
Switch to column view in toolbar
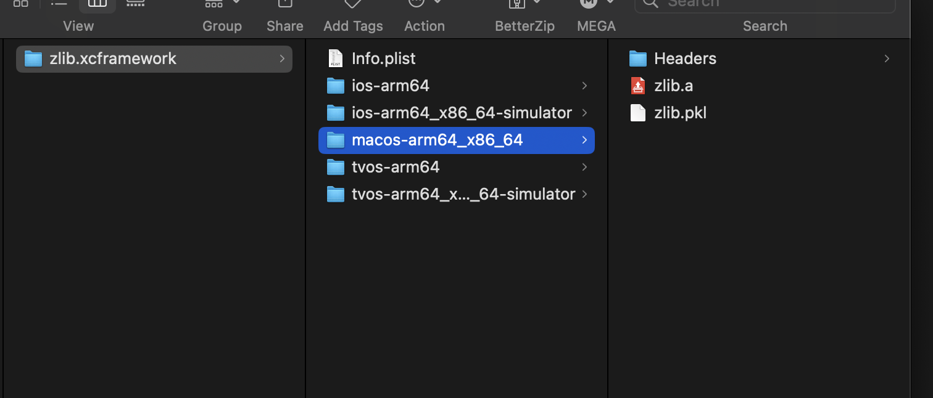97,3
